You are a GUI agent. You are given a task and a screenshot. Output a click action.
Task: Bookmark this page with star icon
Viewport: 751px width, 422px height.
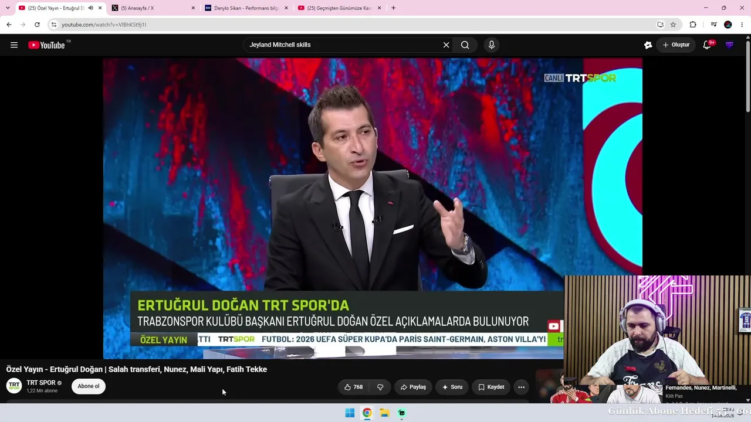(x=673, y=25)
